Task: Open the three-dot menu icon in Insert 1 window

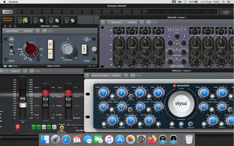Action: click(x=103, y=22)
